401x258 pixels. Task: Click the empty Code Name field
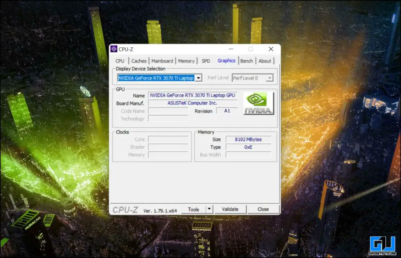tap(168, 111)
